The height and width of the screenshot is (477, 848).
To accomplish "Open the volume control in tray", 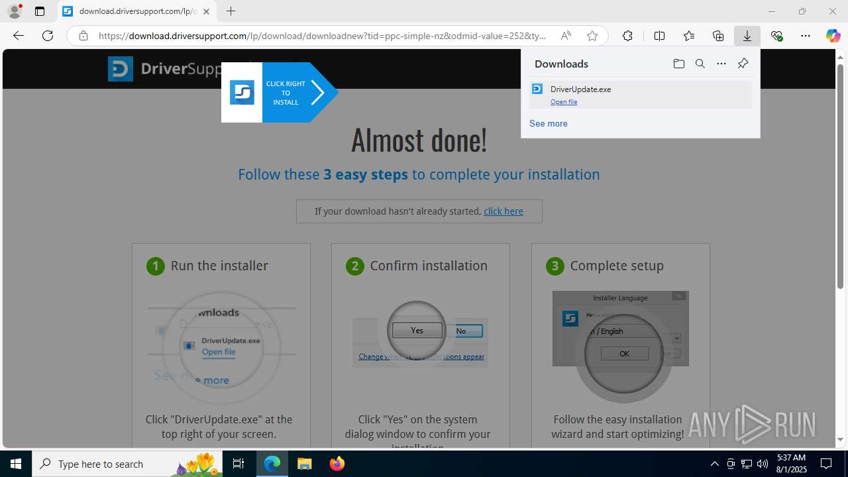I will point(762,464).
